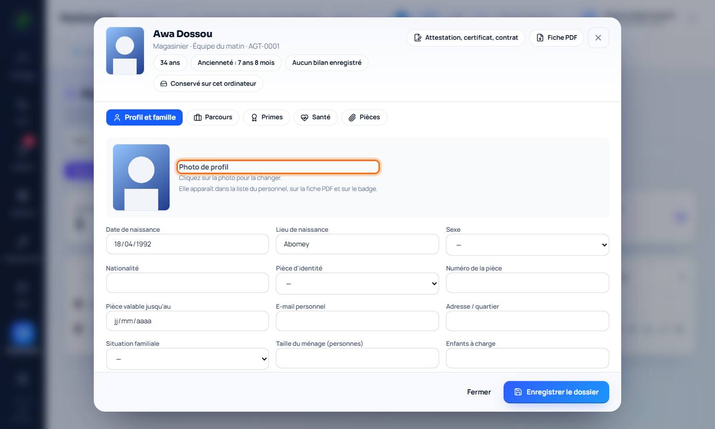This screenshot has height=429, width=715.
Task: Click the Lieu de naissance field
Action: [357, 244]
